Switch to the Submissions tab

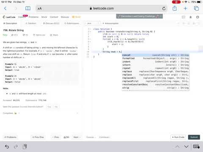coord(71,23)
